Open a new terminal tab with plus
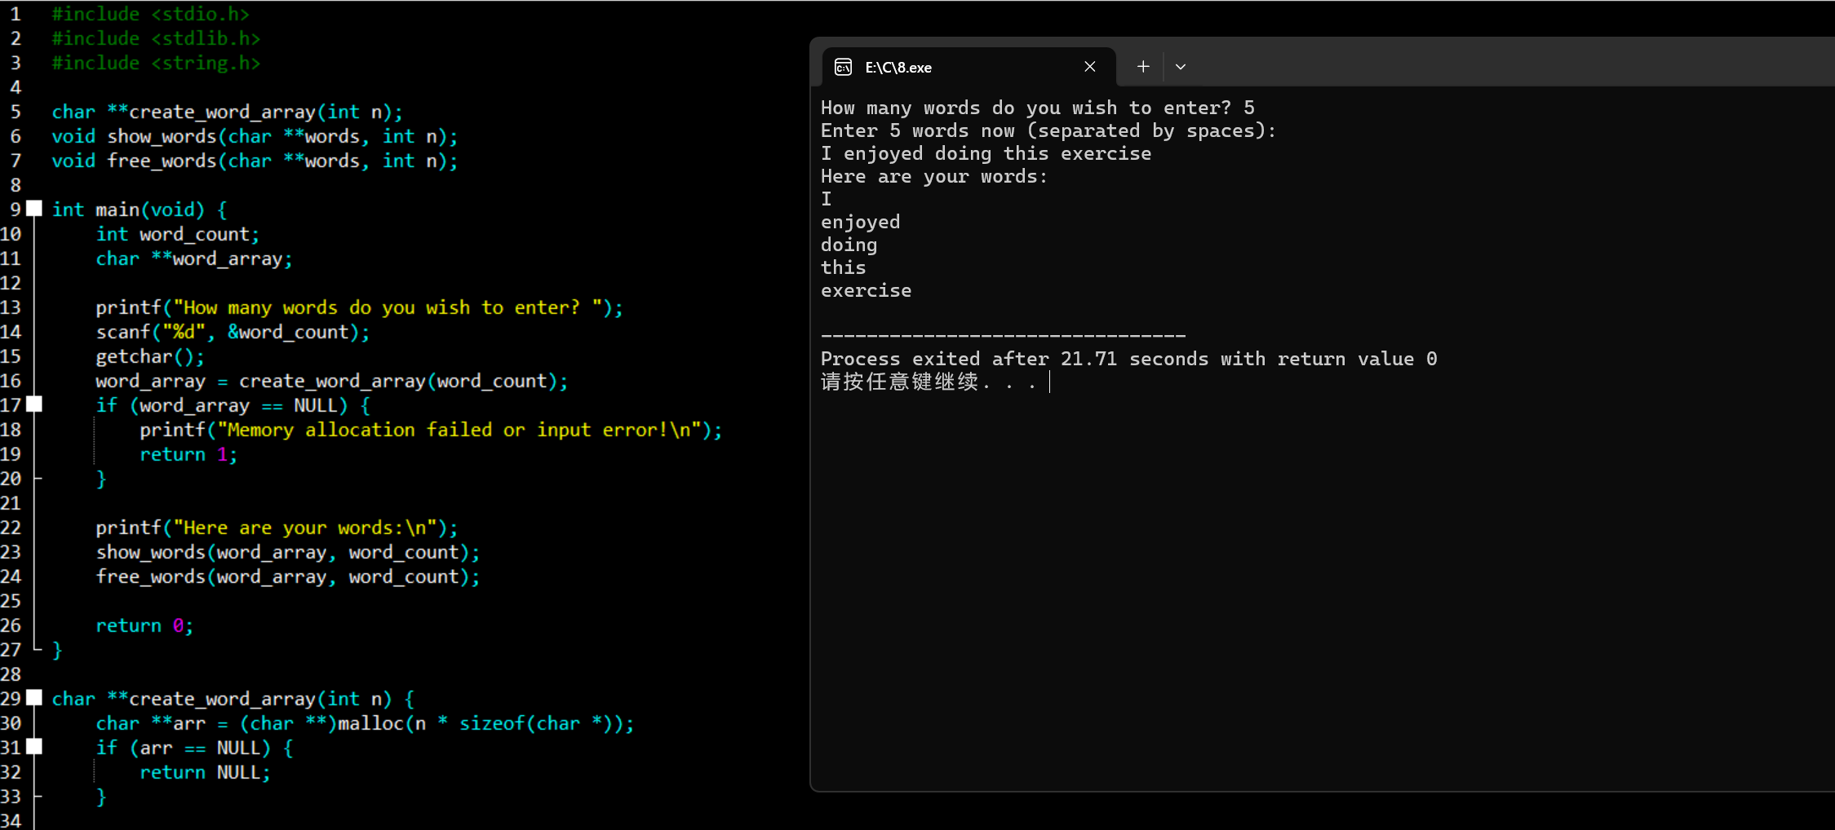Viewport: 1835px width, 830px height. [1143, 67]
